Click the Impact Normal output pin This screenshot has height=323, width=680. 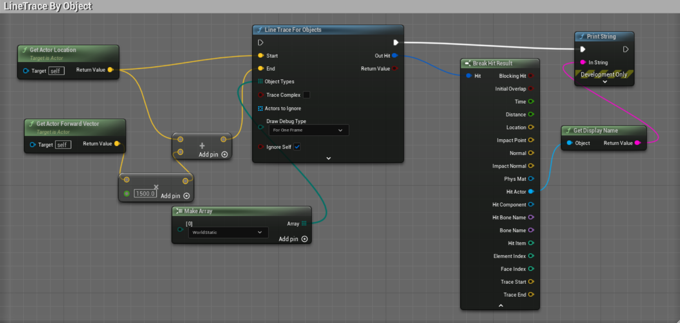pos(531,166)
